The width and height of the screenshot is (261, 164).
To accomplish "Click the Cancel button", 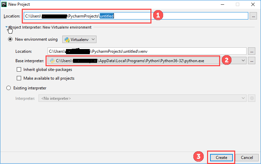I will tap(247, 158).
